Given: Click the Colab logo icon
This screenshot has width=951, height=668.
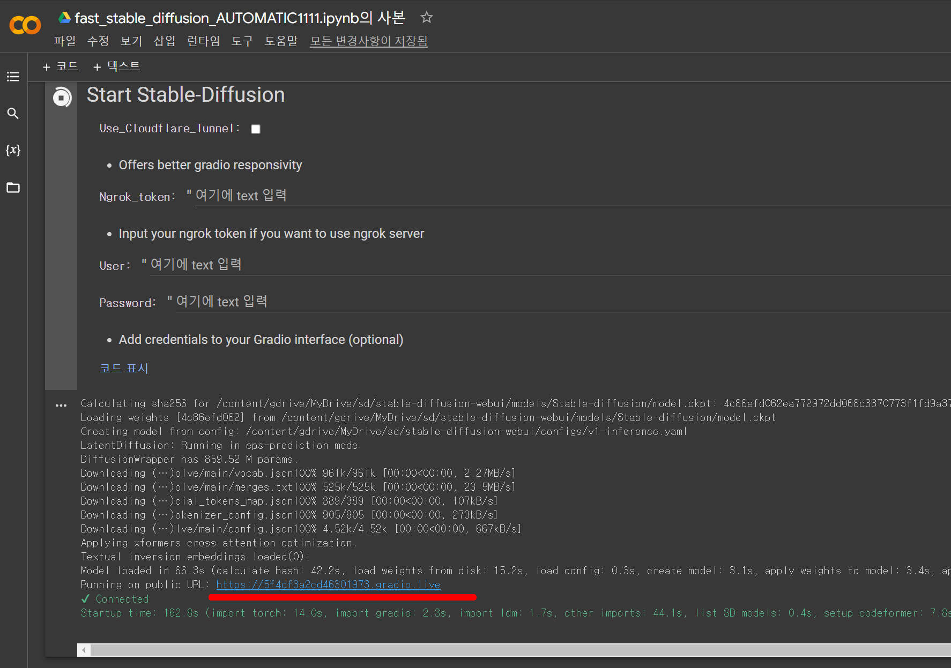Looking at the screenshot, I should pos(25,25).
